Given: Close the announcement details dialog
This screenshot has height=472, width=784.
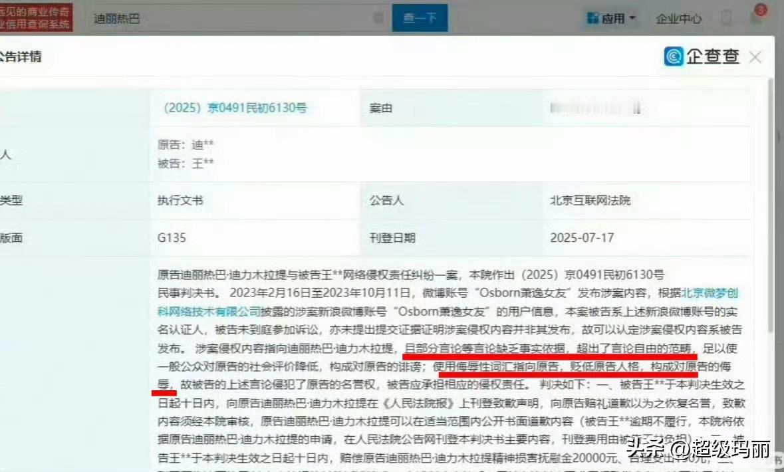Looking at the screenshot, I should click(755, 57).
